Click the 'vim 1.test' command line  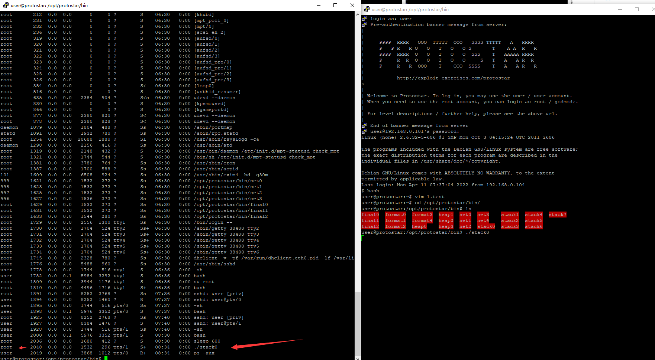coord(403,197)
